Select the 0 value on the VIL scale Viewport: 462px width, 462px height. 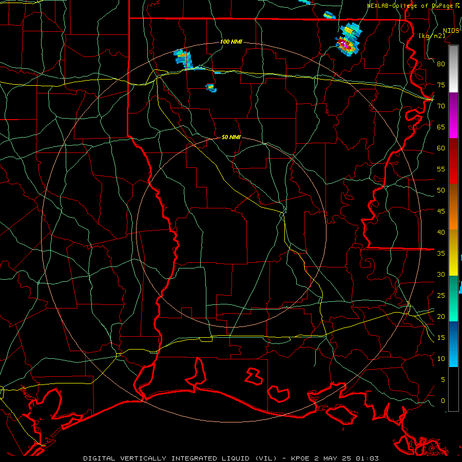(x=443, y=401)
